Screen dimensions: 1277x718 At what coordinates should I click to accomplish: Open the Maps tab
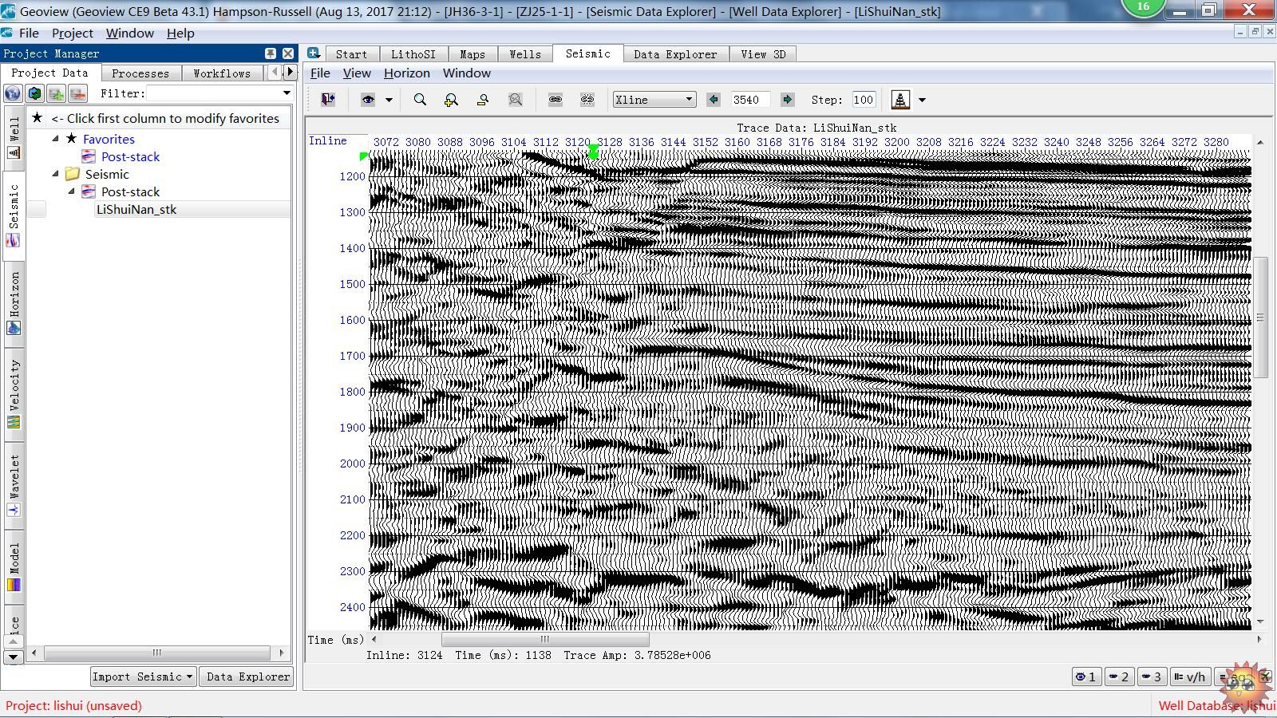(x=472, y=54)
